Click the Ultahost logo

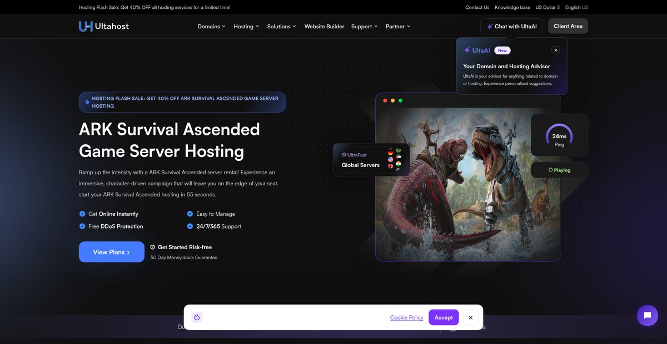tap(104, 26)
